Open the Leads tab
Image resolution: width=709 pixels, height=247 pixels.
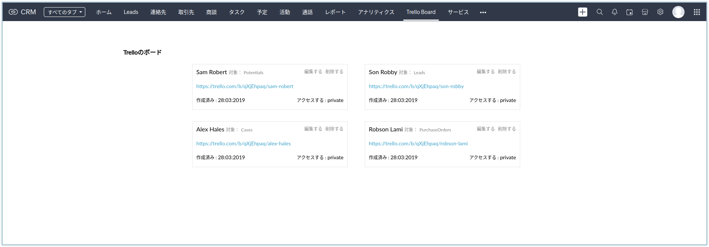131,12
